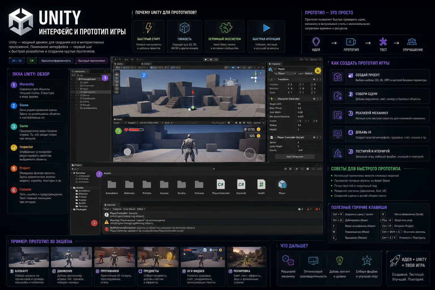Click the scene orientation gizmo in Scene view

pyautogui.click(x=256, y=78)
